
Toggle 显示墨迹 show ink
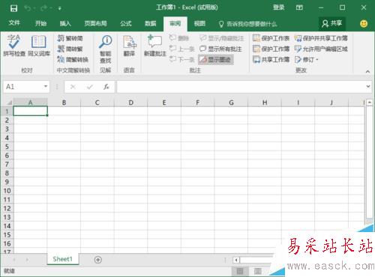pos(216,59)
